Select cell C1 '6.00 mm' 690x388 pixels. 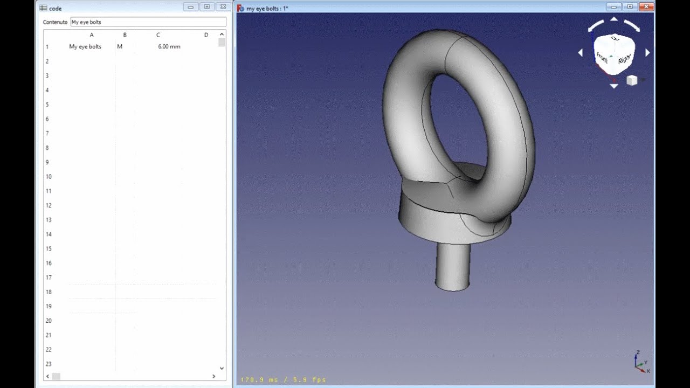pos(158,47)
